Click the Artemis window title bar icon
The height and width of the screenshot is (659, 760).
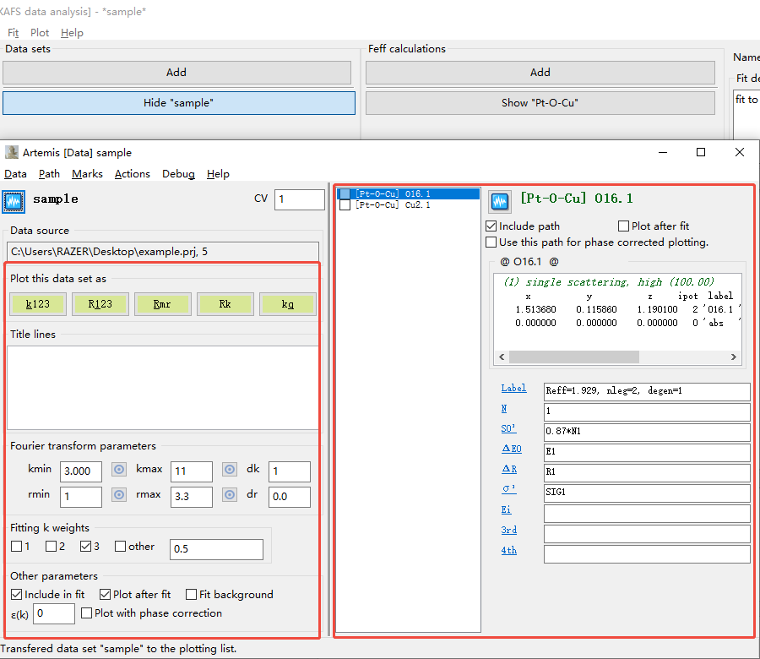pyautogui.click(x=11, y=153)
